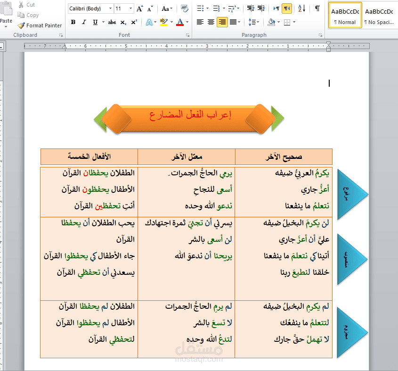
Task: Click the Paste clipboard button
Action: pyautogui.click(x=6, y=15)
